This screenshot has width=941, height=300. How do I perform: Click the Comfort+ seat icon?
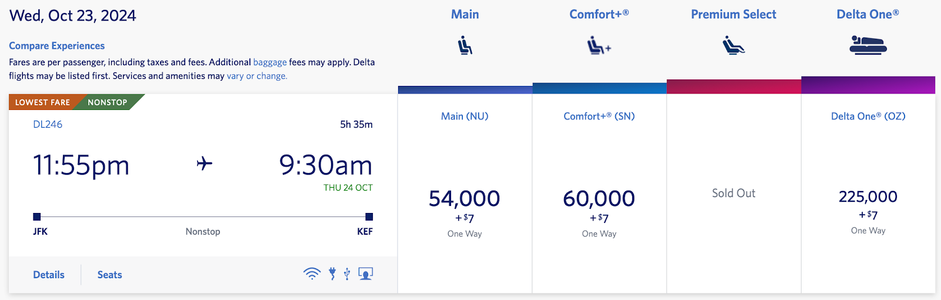point(599,45)
